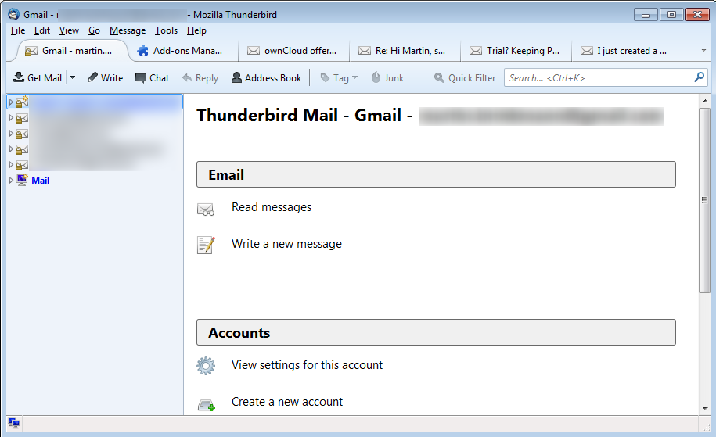This screenshot has width=716, height=437.
Task: Click the Get Mail download icon
Action: [19, 77]
